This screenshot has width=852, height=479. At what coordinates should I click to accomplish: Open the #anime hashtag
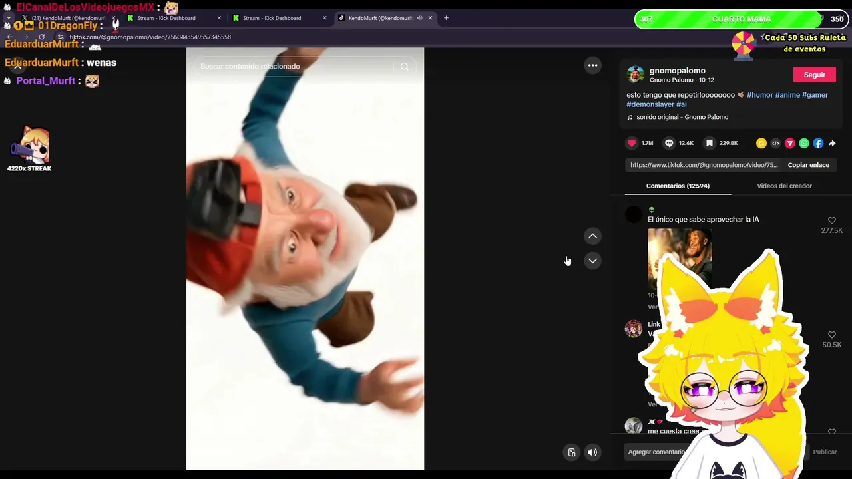click(787, 95)
